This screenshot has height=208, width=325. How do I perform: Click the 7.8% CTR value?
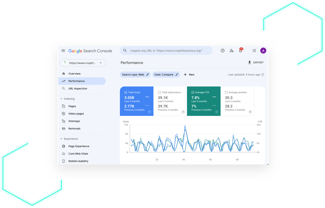pyautogui.click(x=195, y=97)
